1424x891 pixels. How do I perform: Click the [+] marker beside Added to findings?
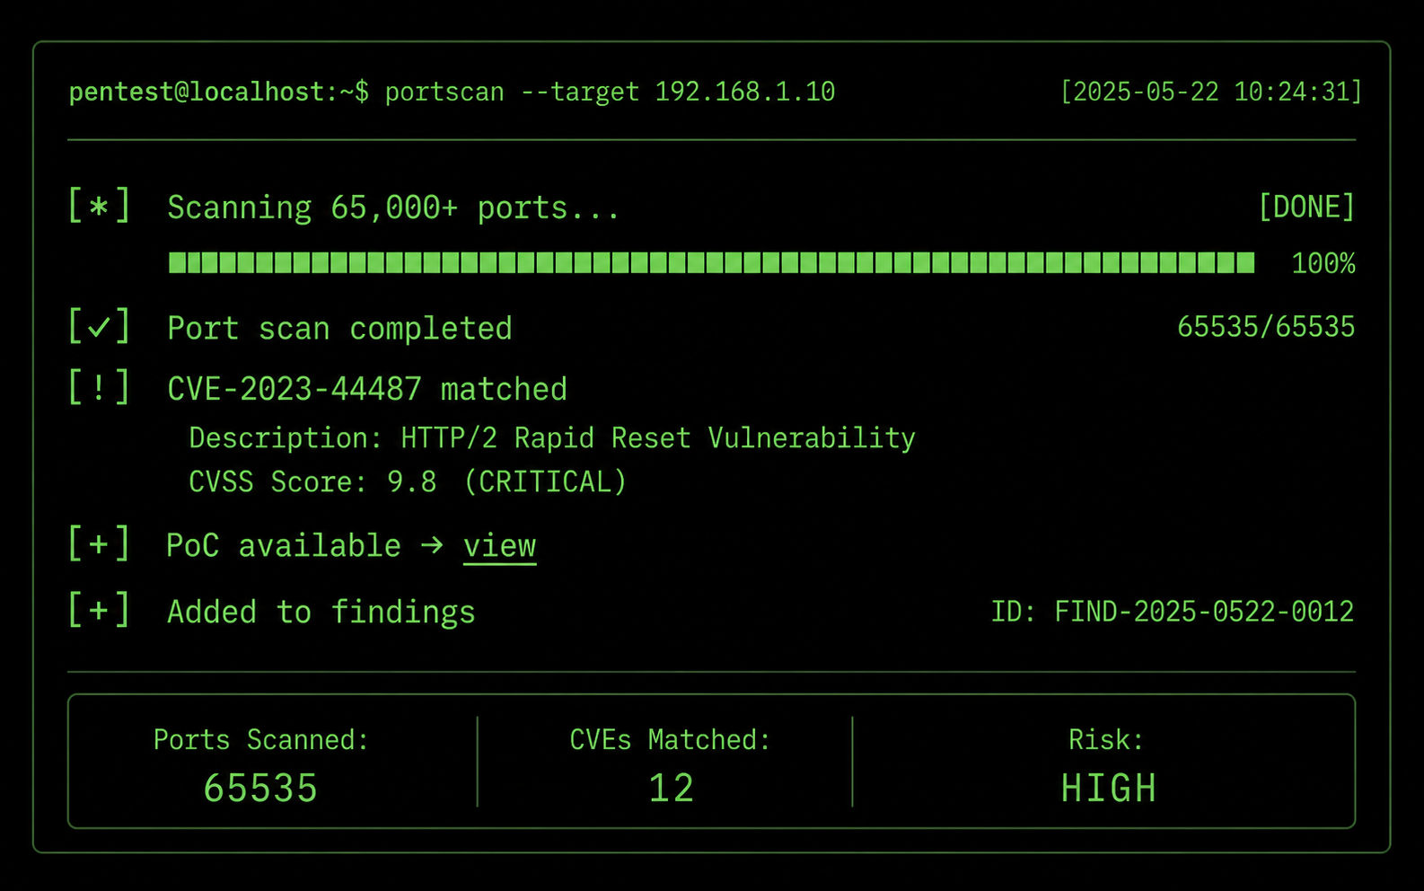point(100,610)
